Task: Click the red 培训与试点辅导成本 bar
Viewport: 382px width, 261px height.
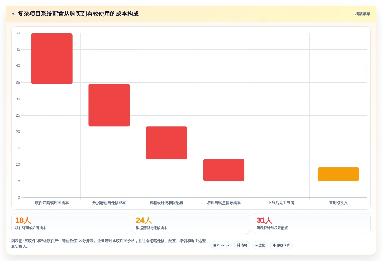Action: pos(224,170)
